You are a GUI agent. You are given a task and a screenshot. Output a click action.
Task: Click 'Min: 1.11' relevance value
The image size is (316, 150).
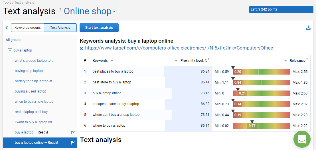(x=222, y=83)
